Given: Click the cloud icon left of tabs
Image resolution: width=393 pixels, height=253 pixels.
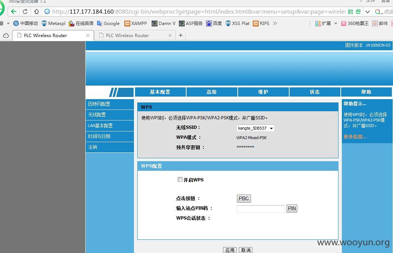Looking at the screenshot, I should (6, 36).
